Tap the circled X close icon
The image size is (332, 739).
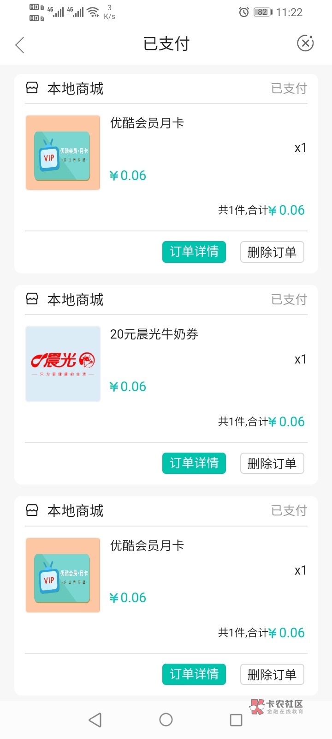(305, 43)
